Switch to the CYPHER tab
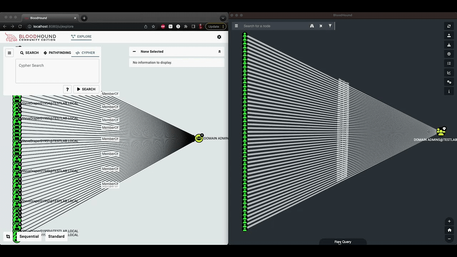The image size is (457, 257). (x=85, y=52)
